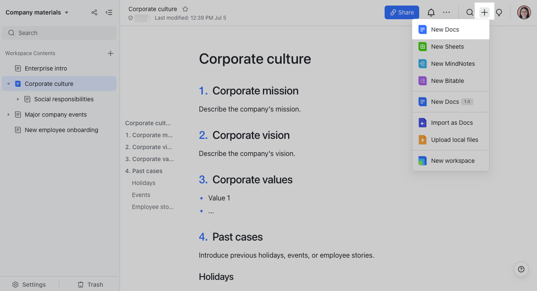Click the search magnifier in top bar
This screenshot has width=537, height=291.
coord(470,12)
